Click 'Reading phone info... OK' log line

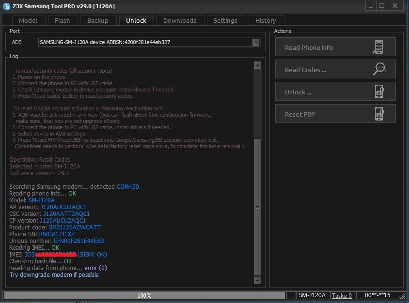pos(43,193)
